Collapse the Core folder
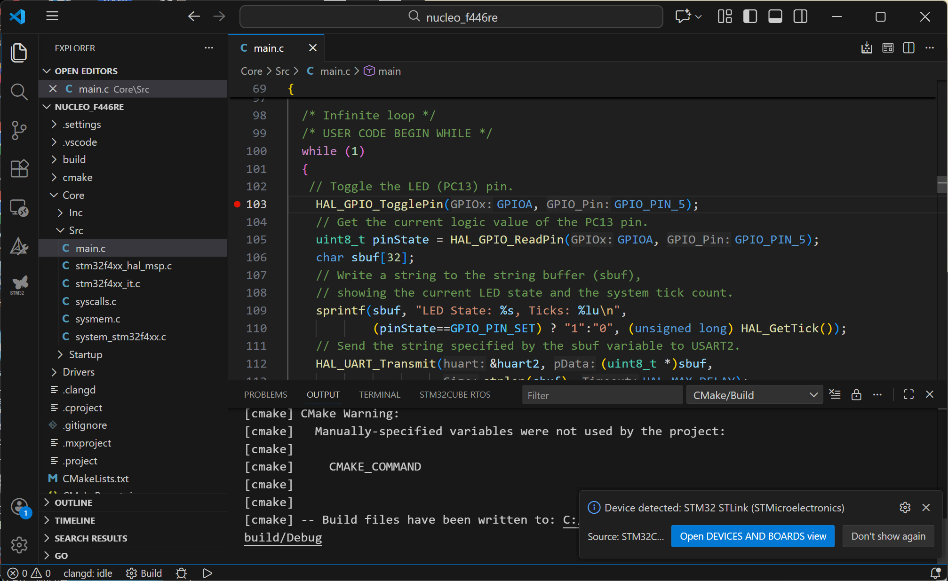The width and height of the screenshot is (948, 581). [x=73, y=195]
